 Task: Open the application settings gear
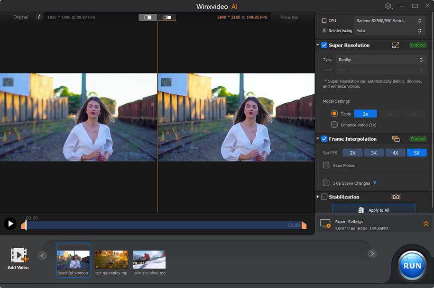[388, 6]
